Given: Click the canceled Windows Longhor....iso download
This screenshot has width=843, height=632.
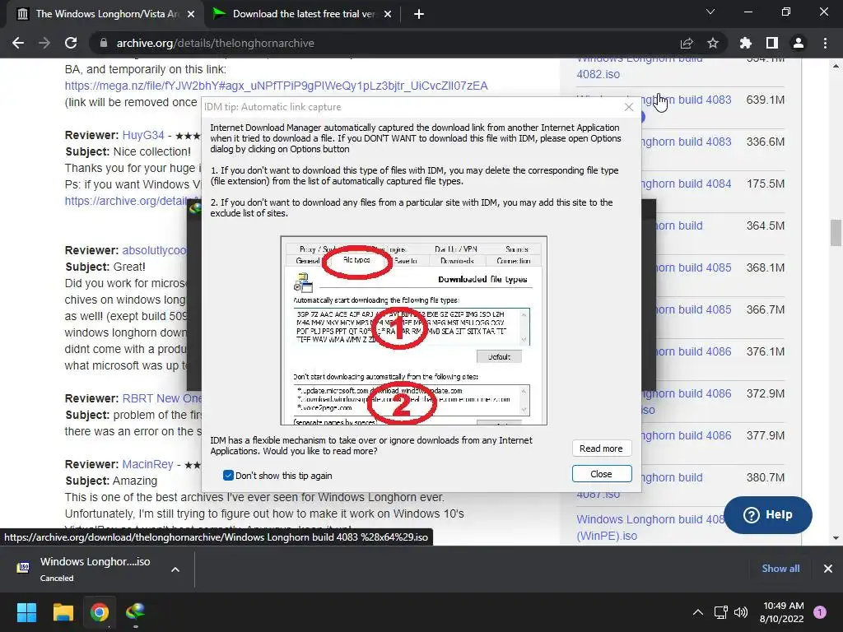Looking at the screenshot, I should pyautogui.click(x=95, y=569).
